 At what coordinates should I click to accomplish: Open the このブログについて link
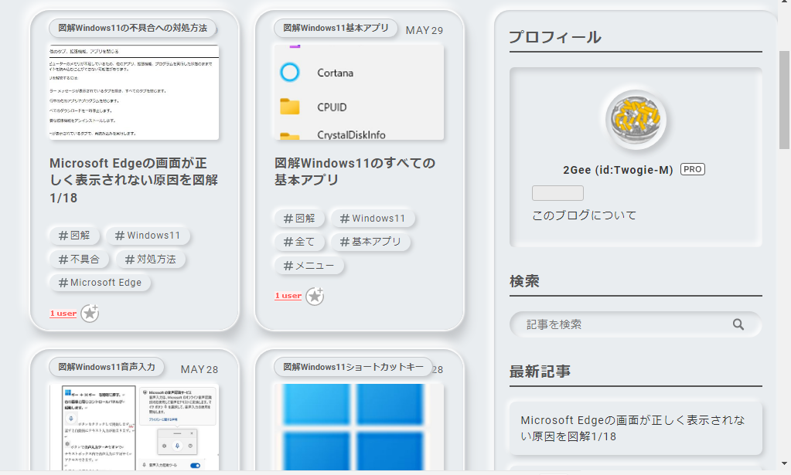point(585,215)
